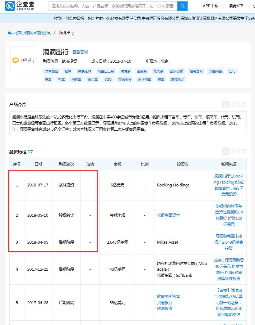Select the 打车 tag

pyautogui.click(x=61, y=80)
